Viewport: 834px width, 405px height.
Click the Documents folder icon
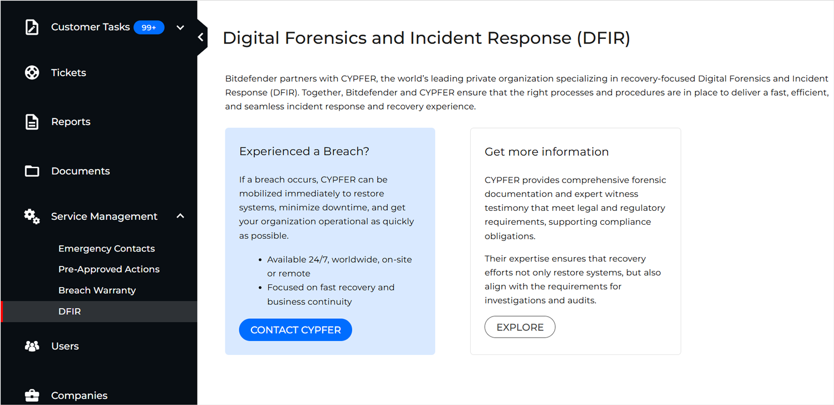pos(32,170)
